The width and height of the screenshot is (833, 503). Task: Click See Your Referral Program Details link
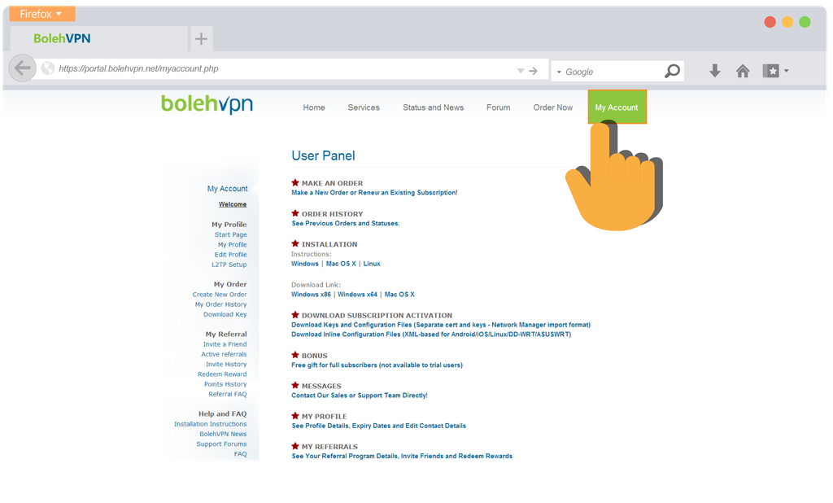(x=402, y=457)
